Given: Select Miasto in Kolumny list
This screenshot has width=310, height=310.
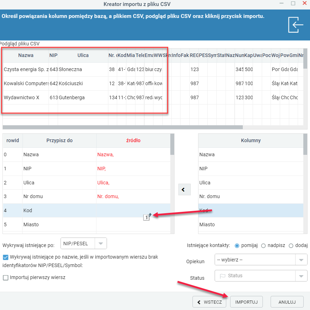Looking at the screenshot, I should (251, 224).
